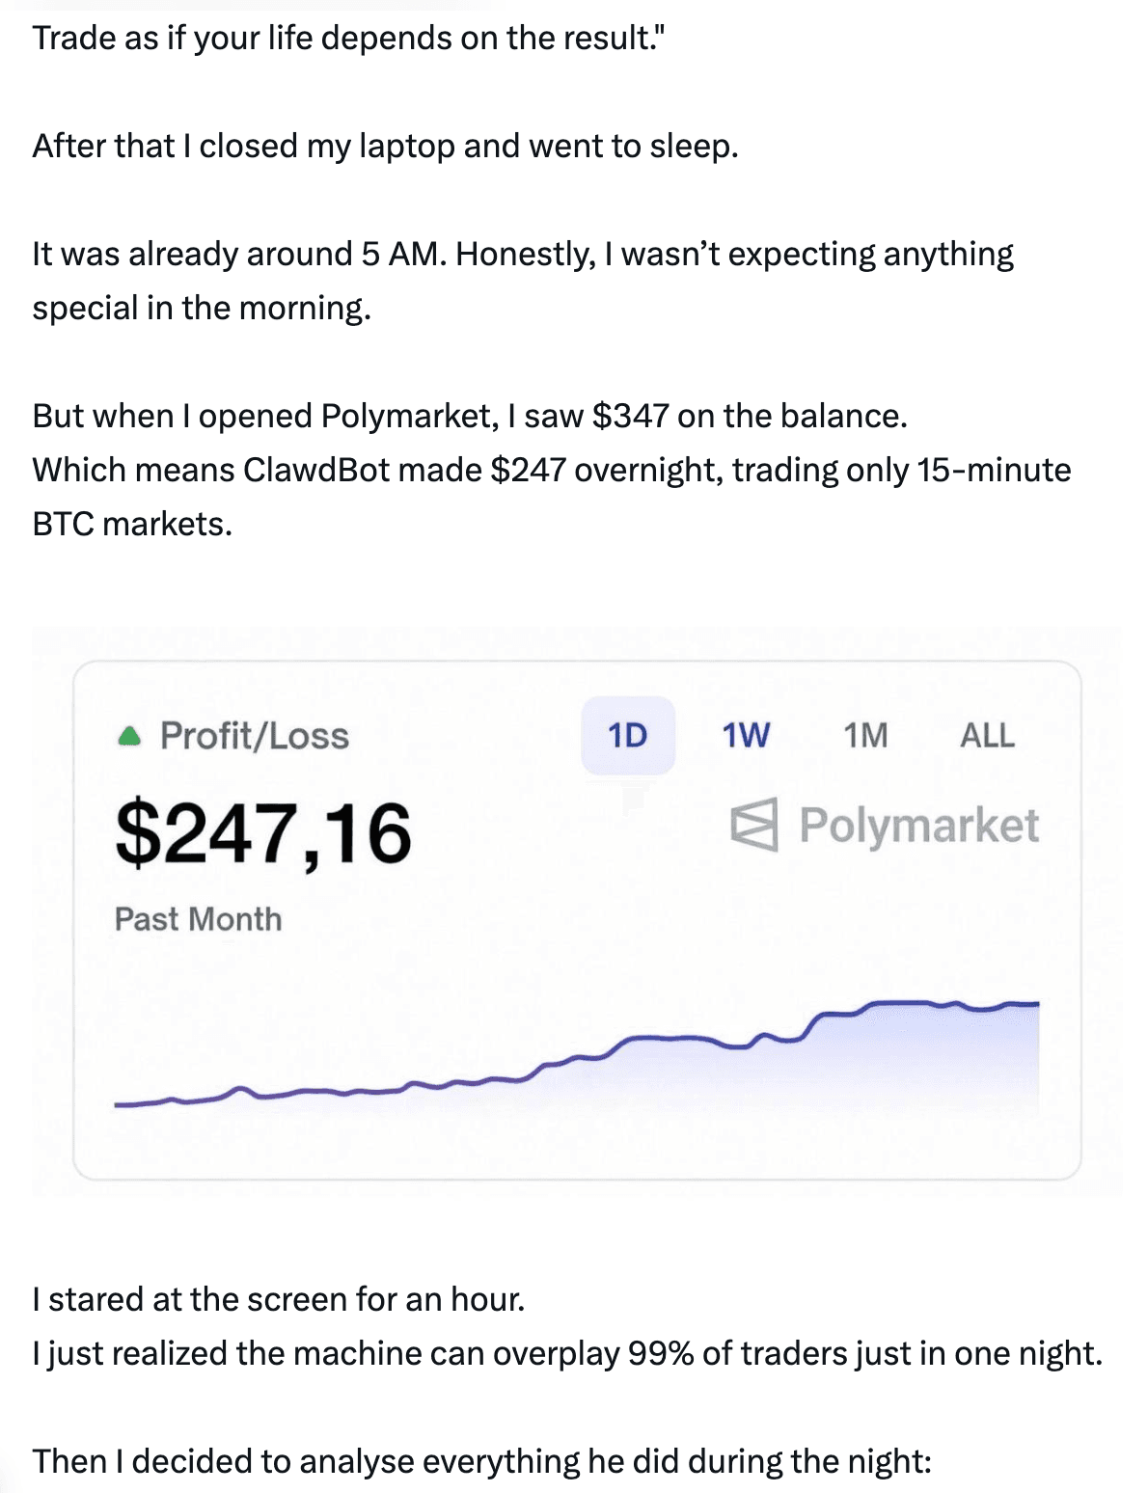1148x1493 pixels.
Task: Switch to the 1W time range
Action: tap(746, 735)
